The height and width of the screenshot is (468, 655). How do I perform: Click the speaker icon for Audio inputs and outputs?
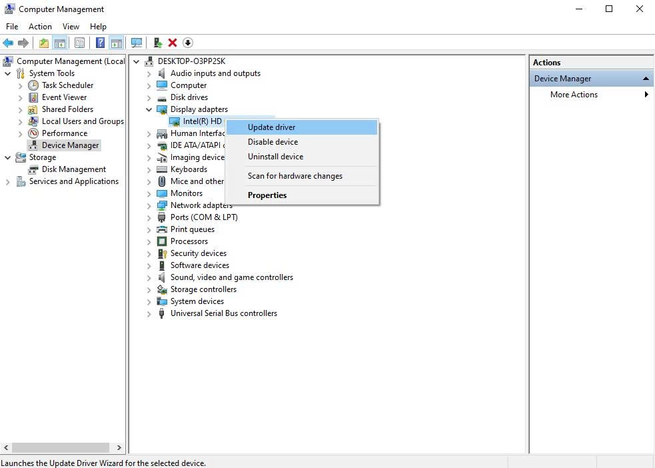coord(162,73)
